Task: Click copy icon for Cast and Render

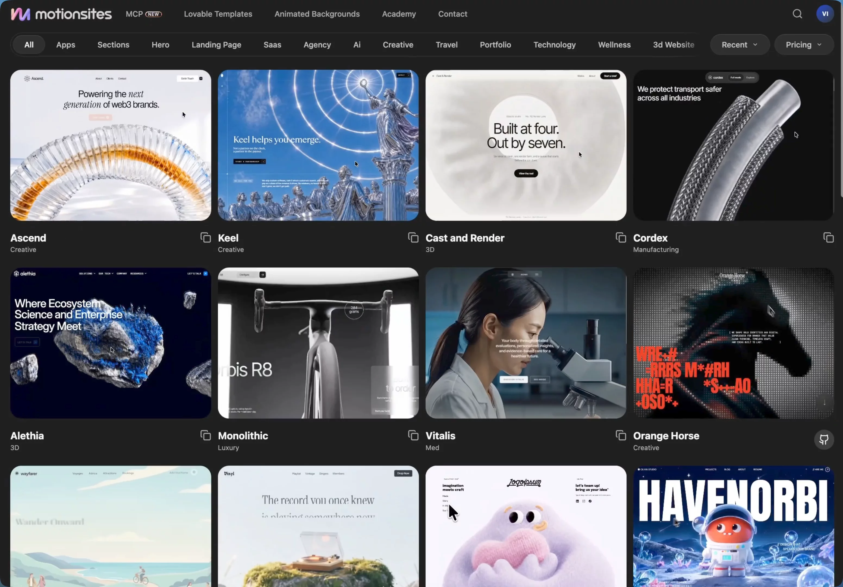Action: click(621, 238)
